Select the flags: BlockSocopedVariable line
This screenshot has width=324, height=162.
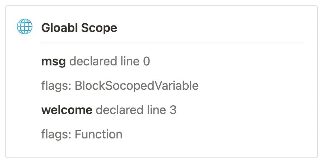(x=120, y=86)
